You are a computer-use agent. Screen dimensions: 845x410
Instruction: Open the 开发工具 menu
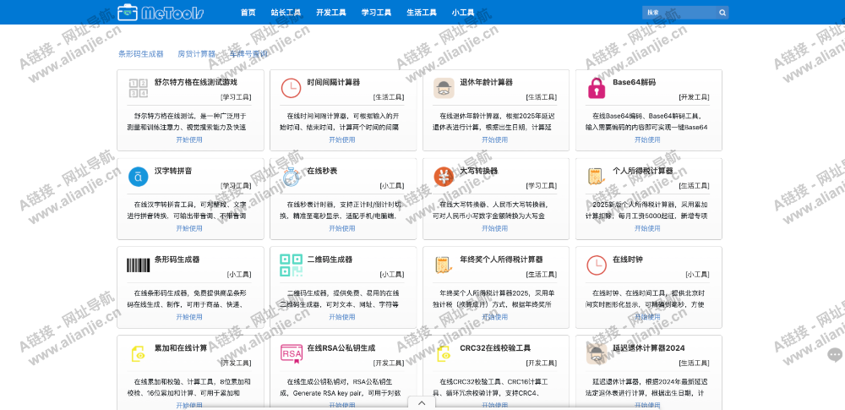click(331, 13)
